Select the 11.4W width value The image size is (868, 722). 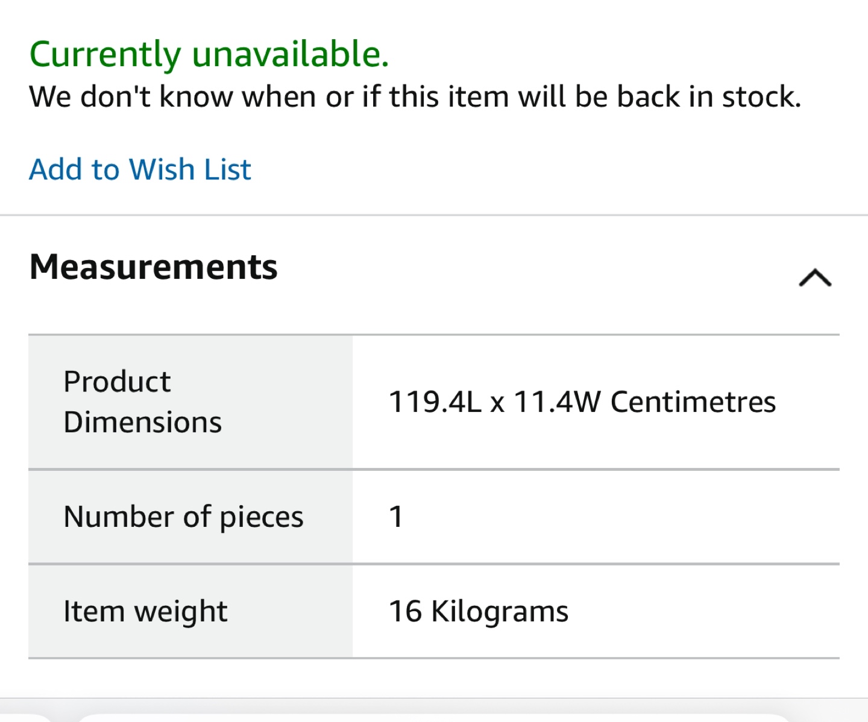pyautogui.click(x=557, y=402)
